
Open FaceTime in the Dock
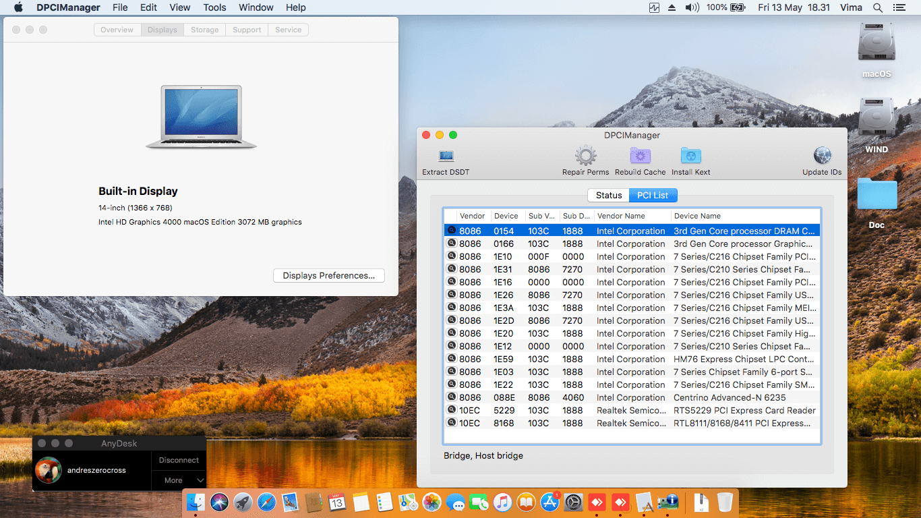pos(479,502)
